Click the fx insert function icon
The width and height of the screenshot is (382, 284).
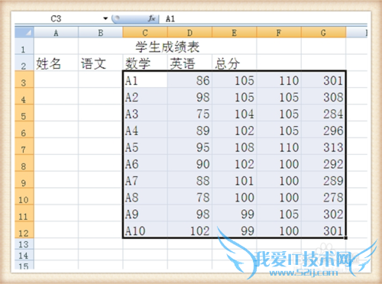152,18
